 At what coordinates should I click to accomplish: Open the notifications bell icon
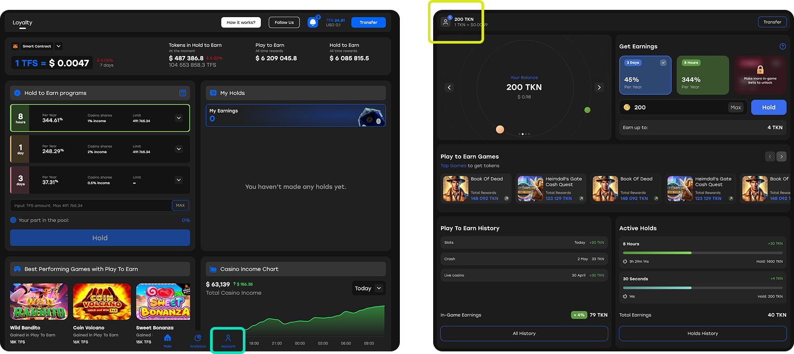click(x=313, y=22)
